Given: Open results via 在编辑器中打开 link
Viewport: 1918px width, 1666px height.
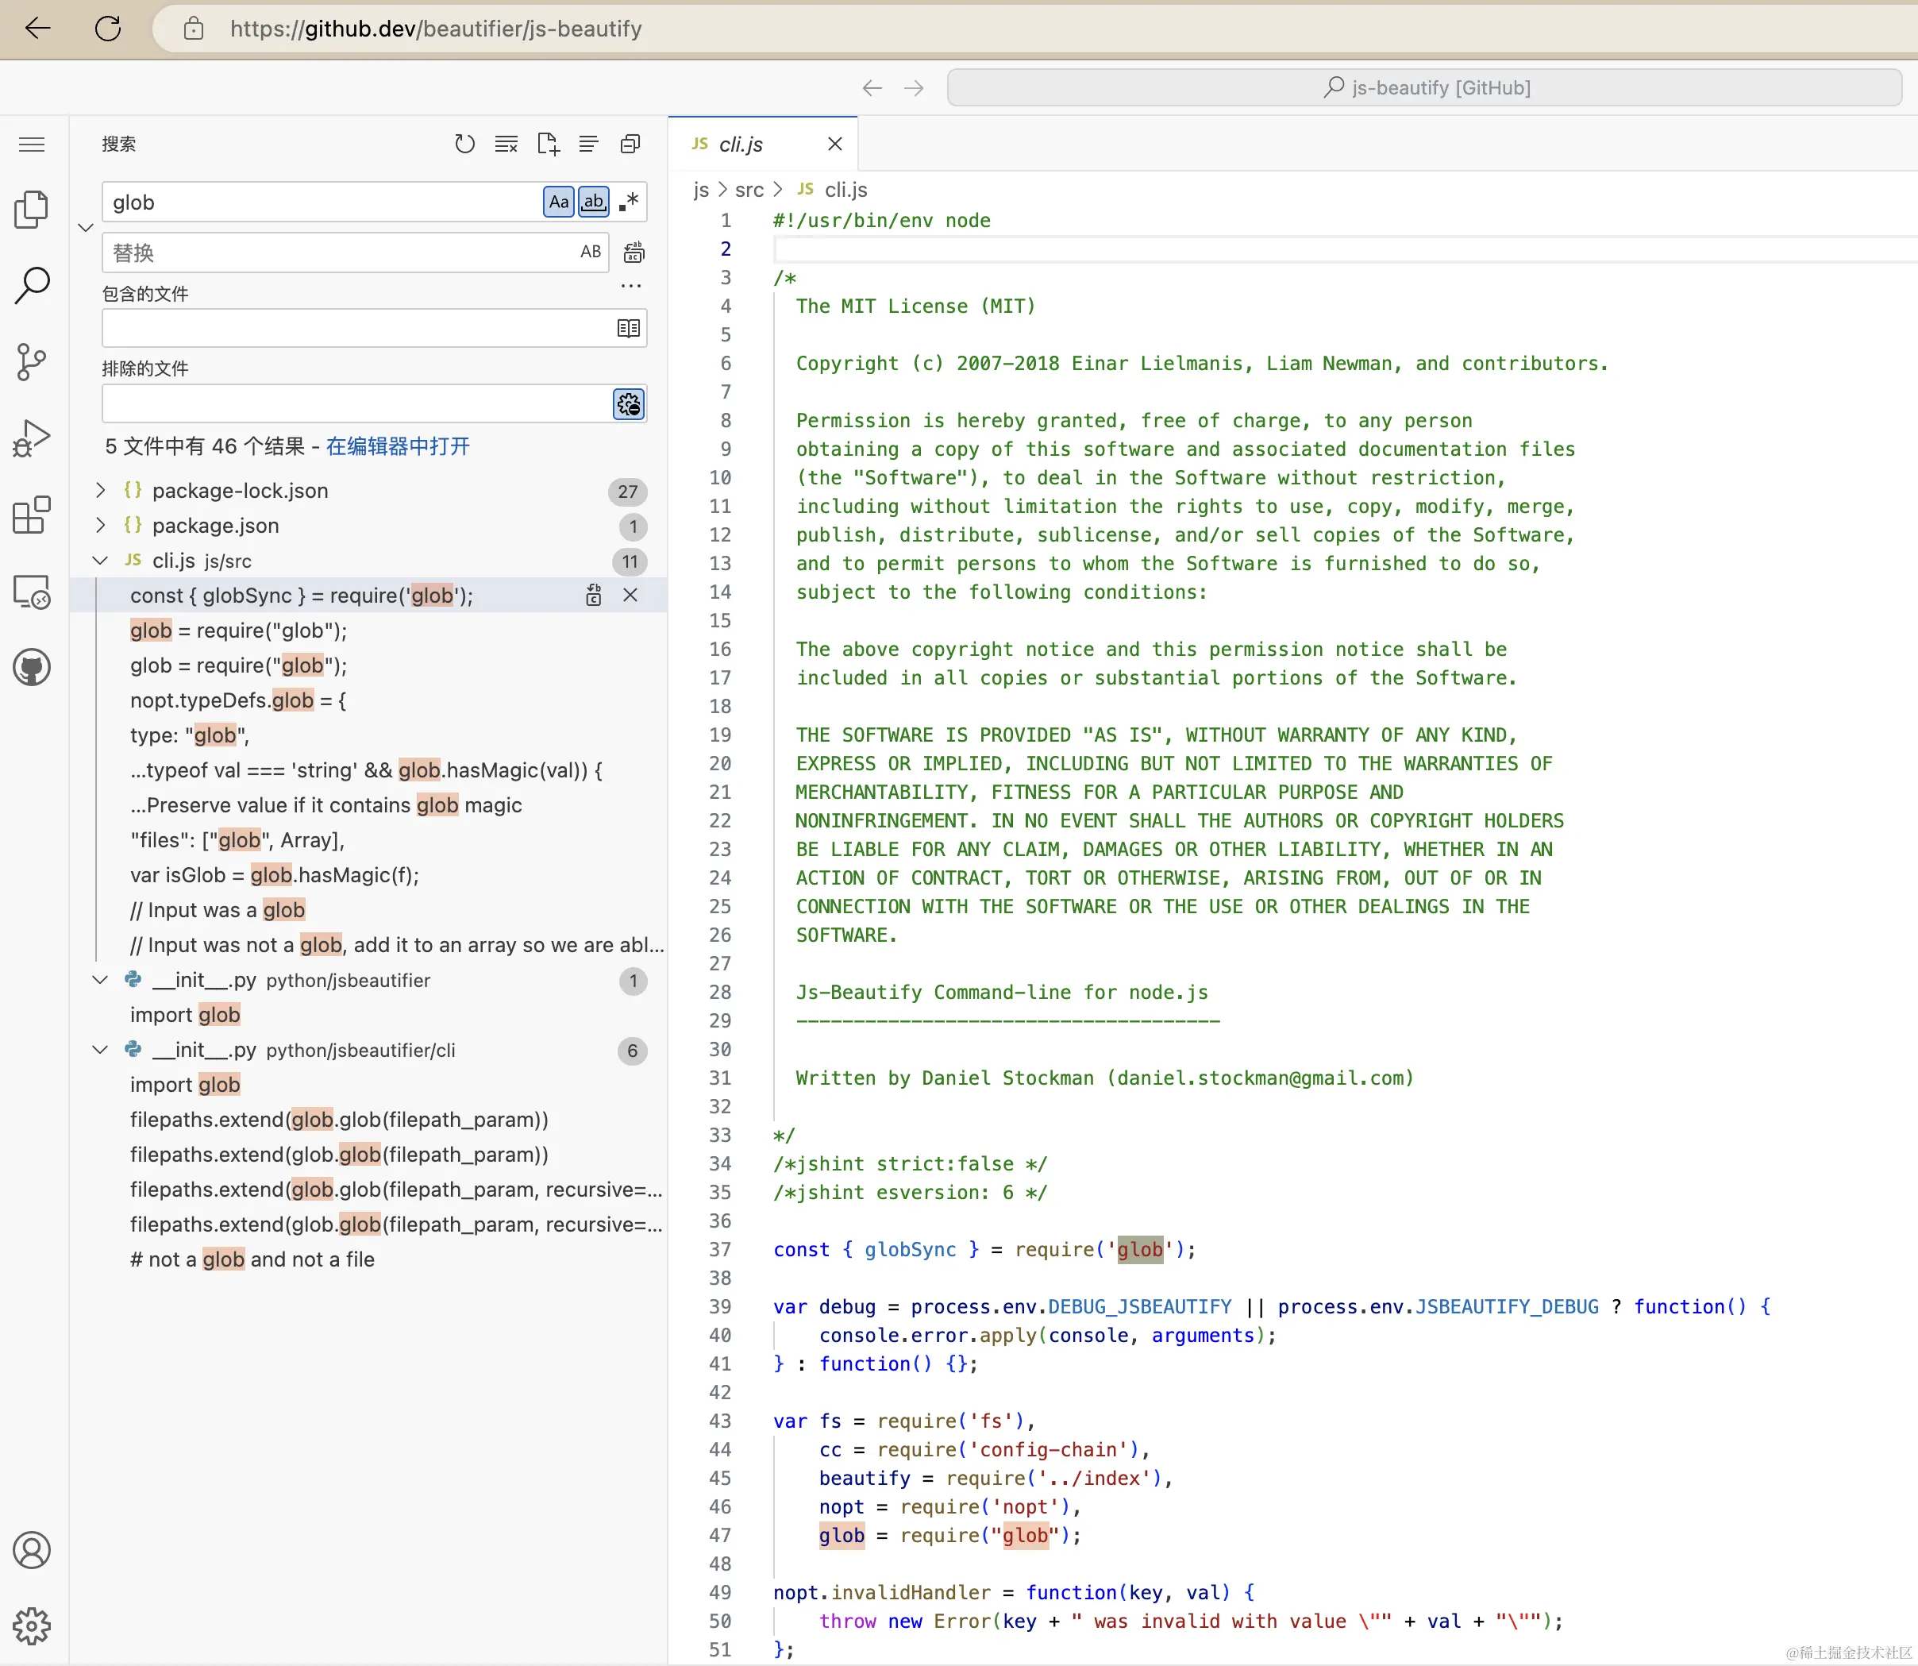Looking at the screenshot, I should tap(398, 446).
